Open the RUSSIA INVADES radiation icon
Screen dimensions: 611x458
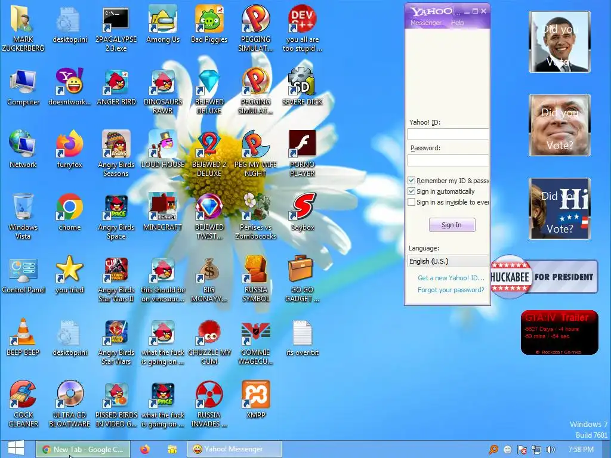coord(209,394)
